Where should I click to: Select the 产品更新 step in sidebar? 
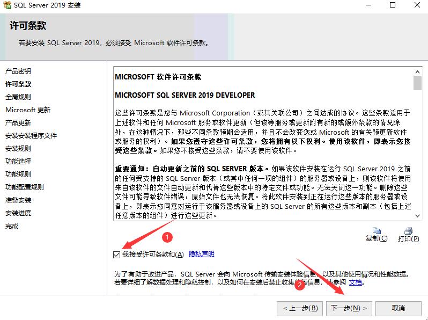18,123
